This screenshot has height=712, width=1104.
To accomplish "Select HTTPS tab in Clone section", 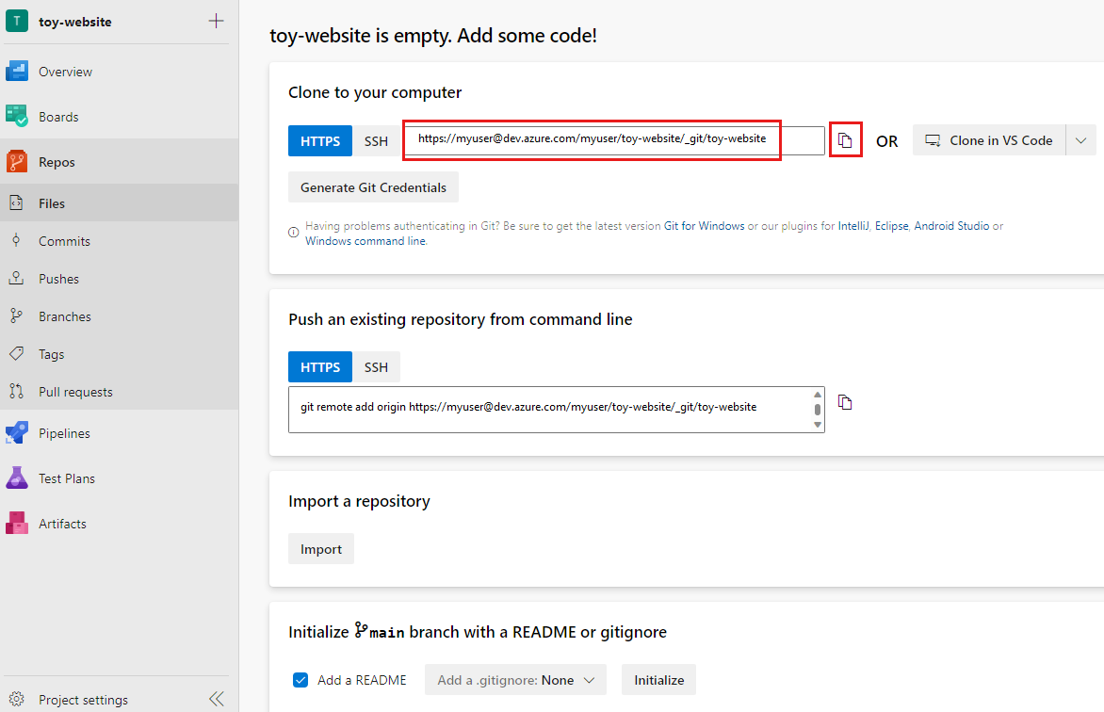I will click(x=320, y=141).
